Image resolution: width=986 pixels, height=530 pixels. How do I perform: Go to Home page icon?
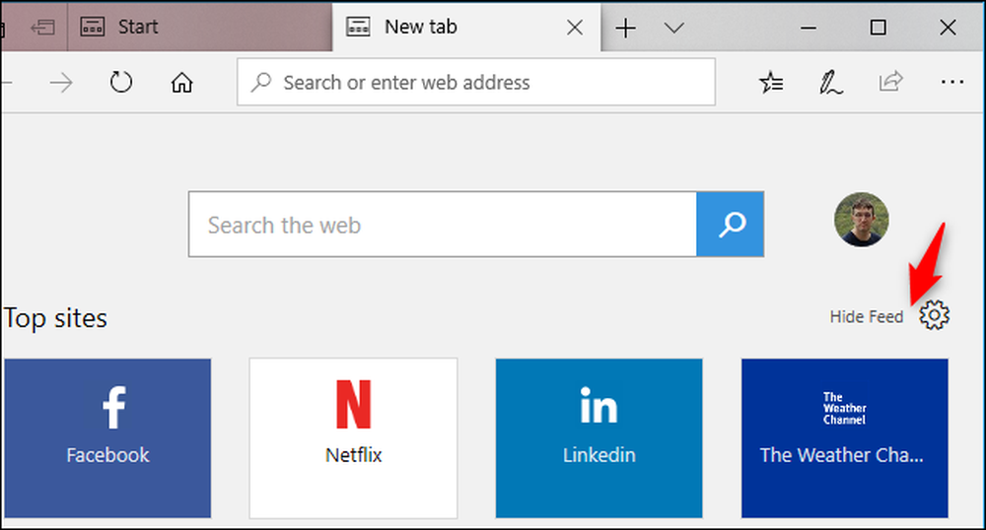181,83
